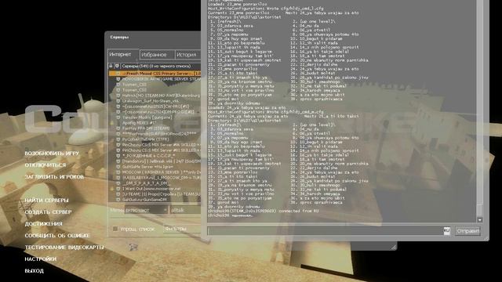Click Возобновить игру in main menu
This screenshot has width=502, height=282.
pyautogui.click(x=52, y=154)
